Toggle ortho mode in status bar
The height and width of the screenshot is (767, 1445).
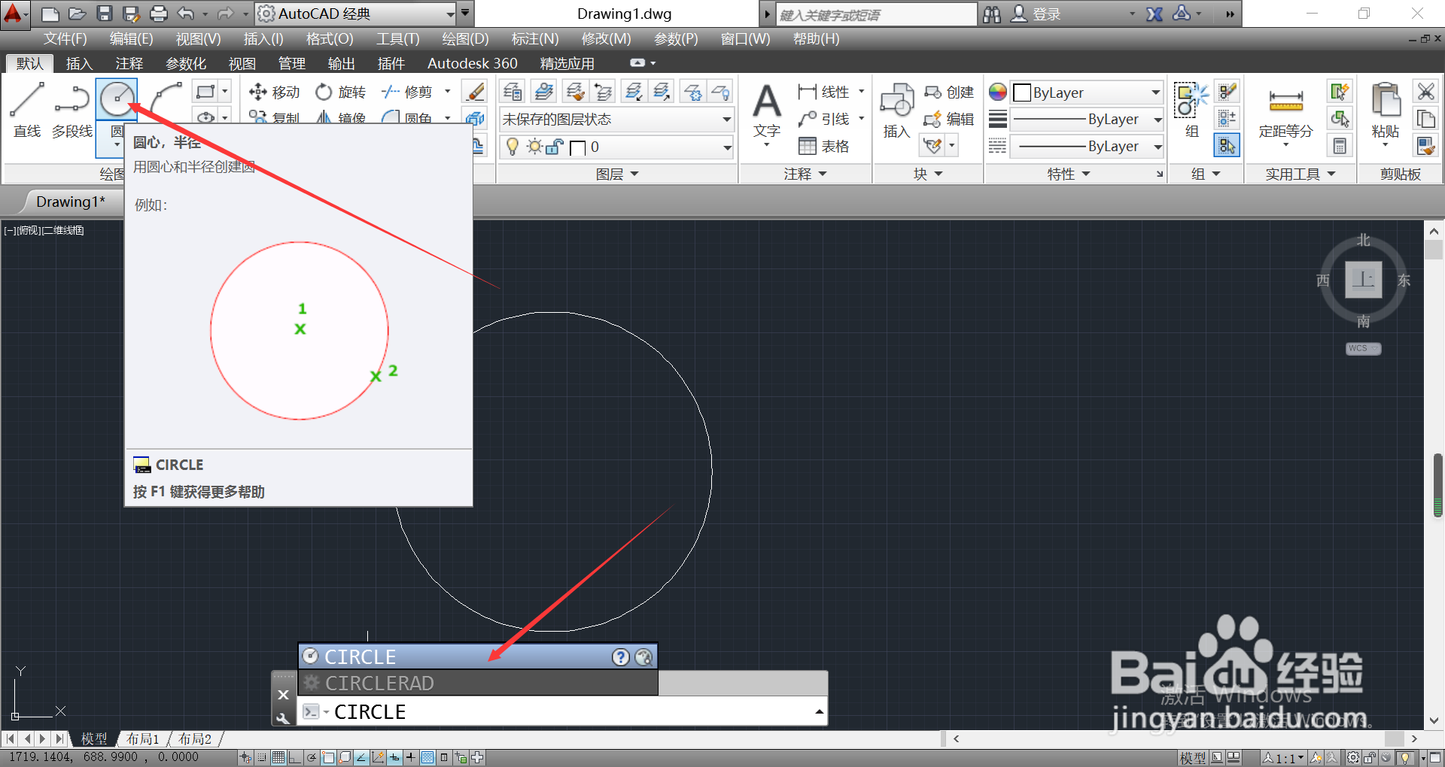pos(295,757)
